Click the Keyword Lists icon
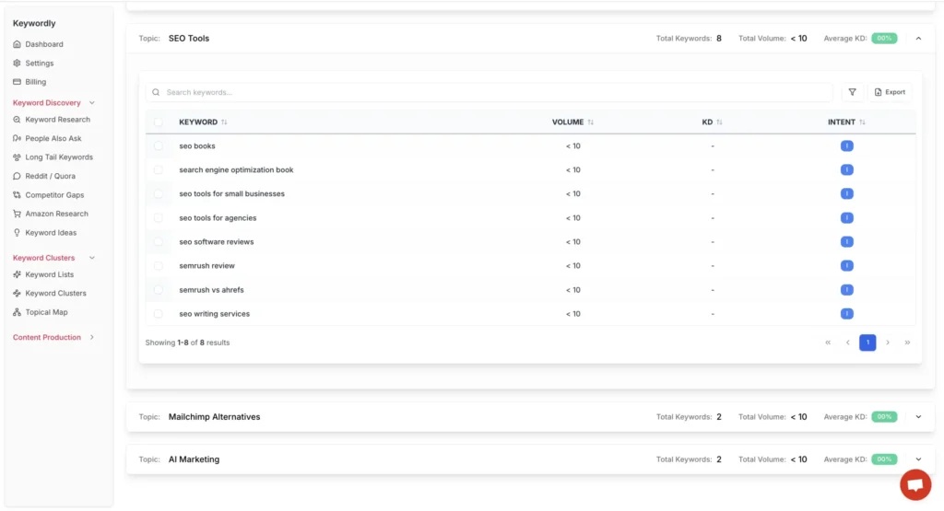This screenshot has height=511, width=944. coord(17,274)
